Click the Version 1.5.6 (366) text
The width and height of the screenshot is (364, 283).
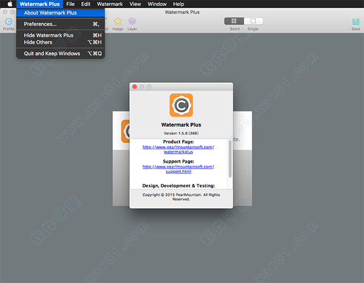[181, 133]
